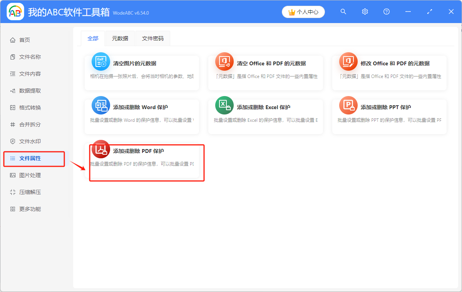Go to 首页 in sidebar
Screen dimensions: 462x292
coord(25,40)
